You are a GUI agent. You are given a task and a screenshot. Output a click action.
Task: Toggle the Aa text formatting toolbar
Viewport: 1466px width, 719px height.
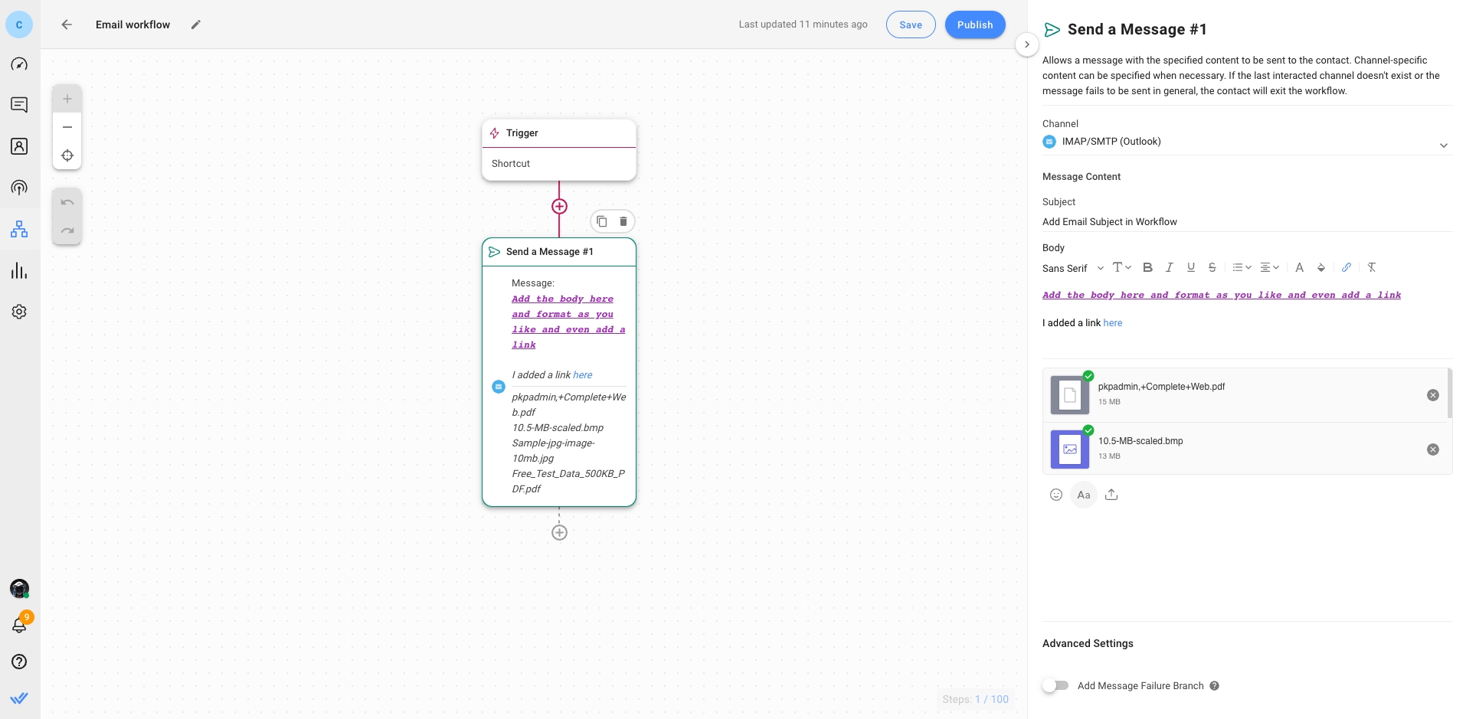pos(1084,495)
